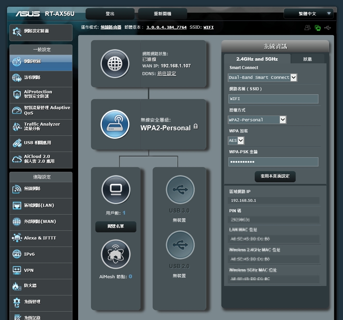Screen dimensions: 343x320
Task: Expand the Smart Connect dropdown
Action: coord(262,77)
